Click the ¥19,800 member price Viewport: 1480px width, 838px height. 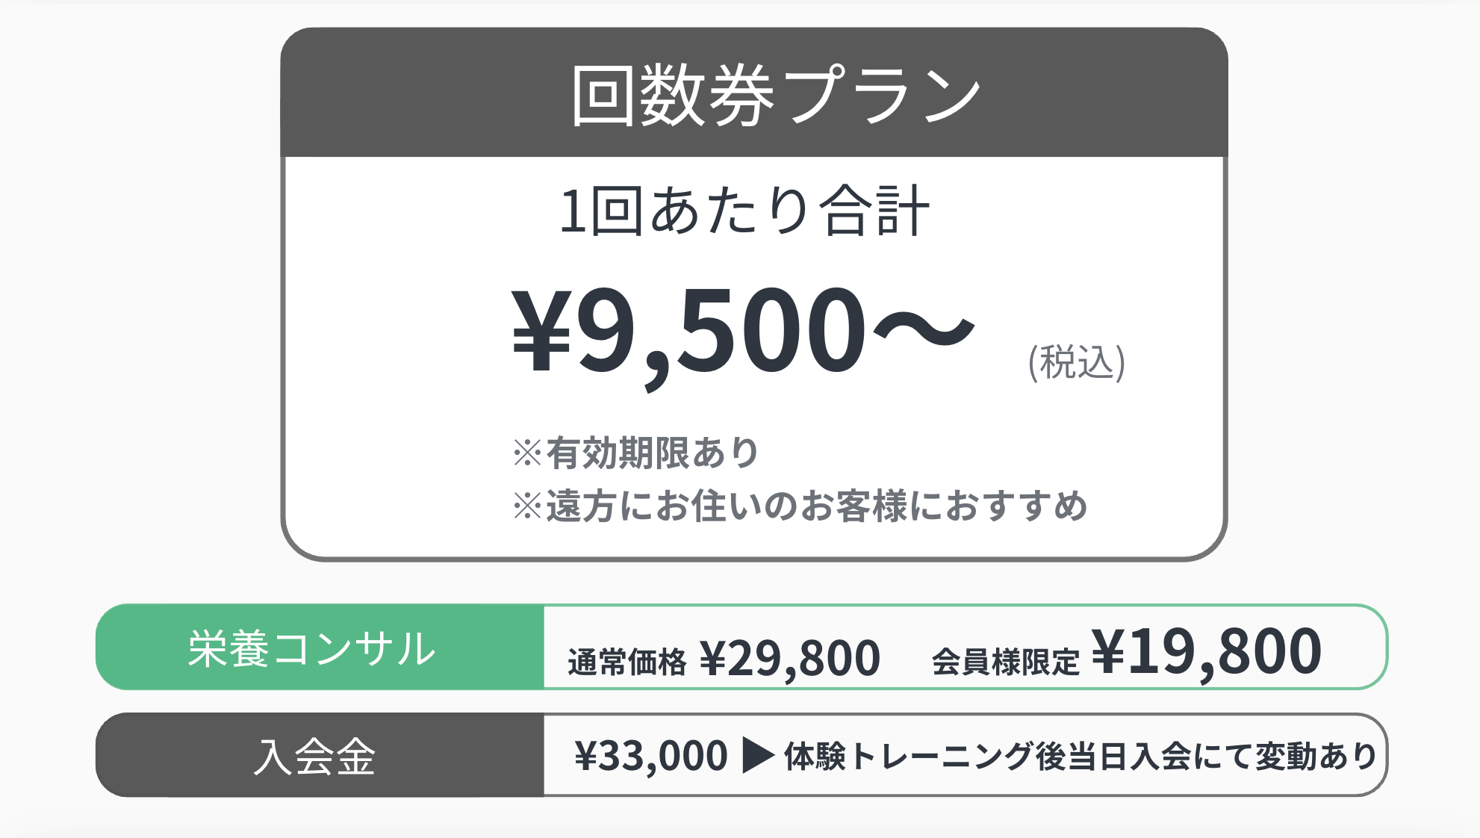pyautogui.click(x=1207, y=652)
